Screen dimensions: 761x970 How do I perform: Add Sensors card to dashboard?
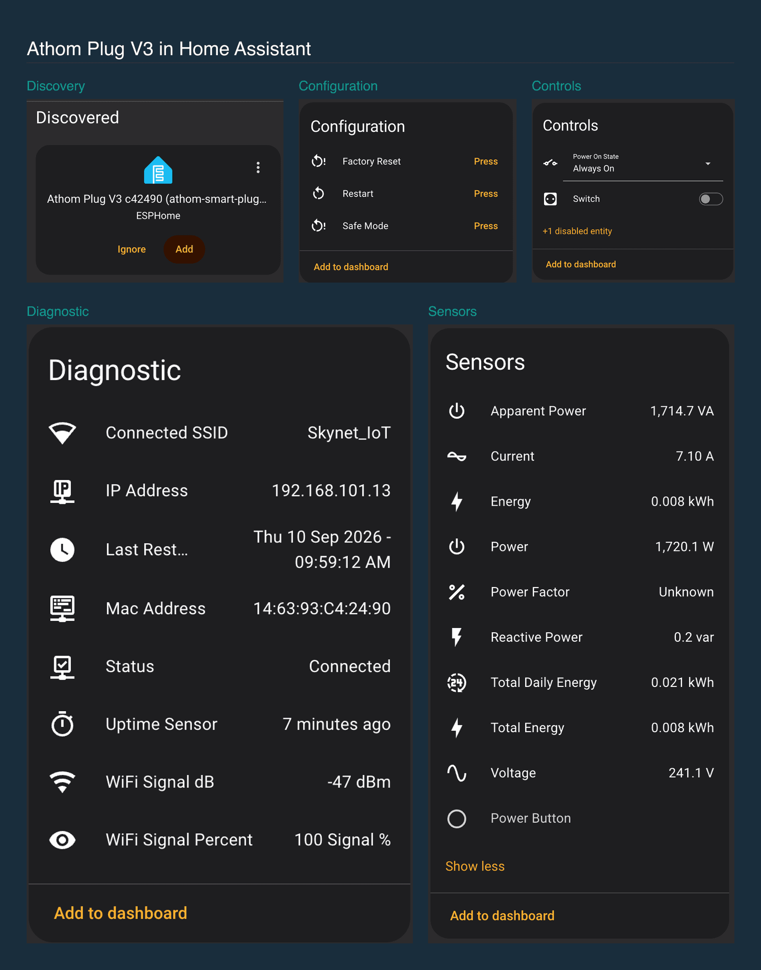tap(502, 916)
